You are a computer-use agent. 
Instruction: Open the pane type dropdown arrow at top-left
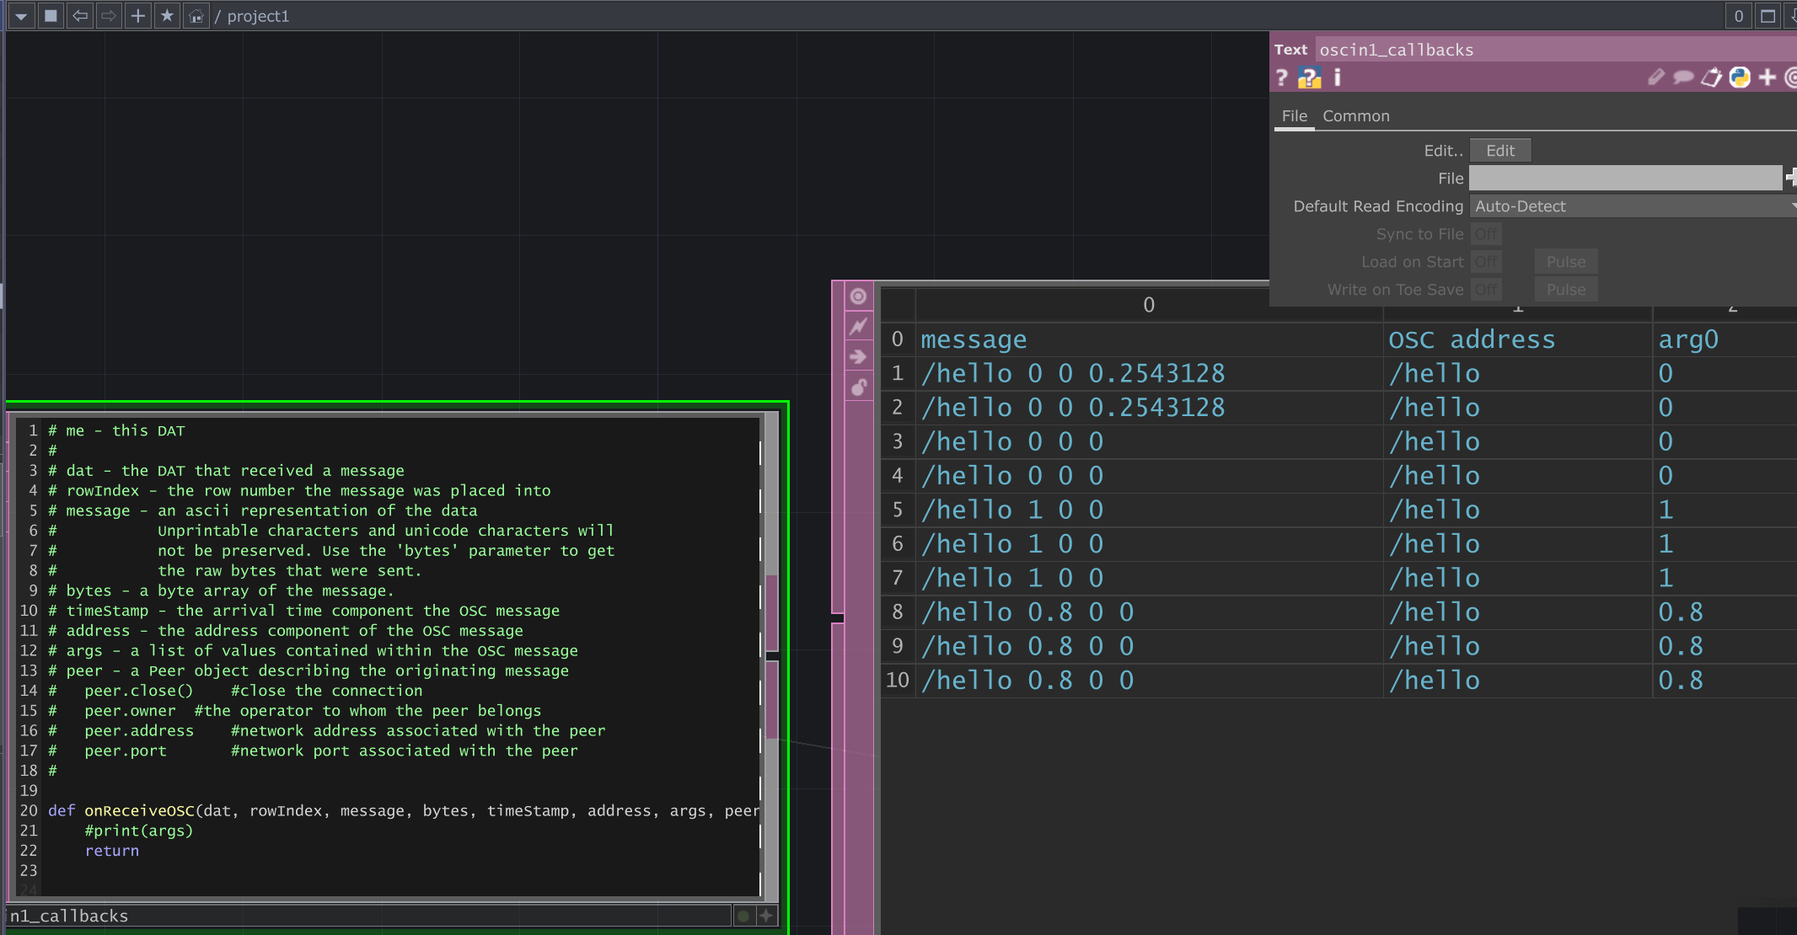[21, 16]
